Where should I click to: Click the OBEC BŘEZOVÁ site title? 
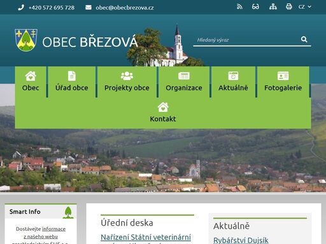click(x=90, y=42)
